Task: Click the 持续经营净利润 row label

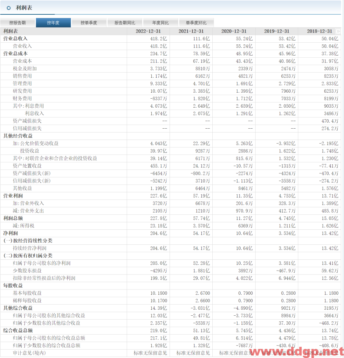Action: pyautogui.click(x=29, y=248)
